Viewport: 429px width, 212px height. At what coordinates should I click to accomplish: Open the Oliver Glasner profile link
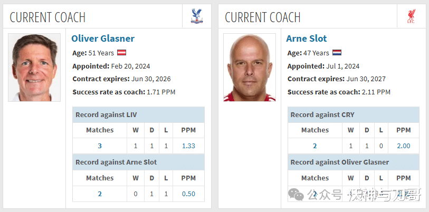click(103, 38)
